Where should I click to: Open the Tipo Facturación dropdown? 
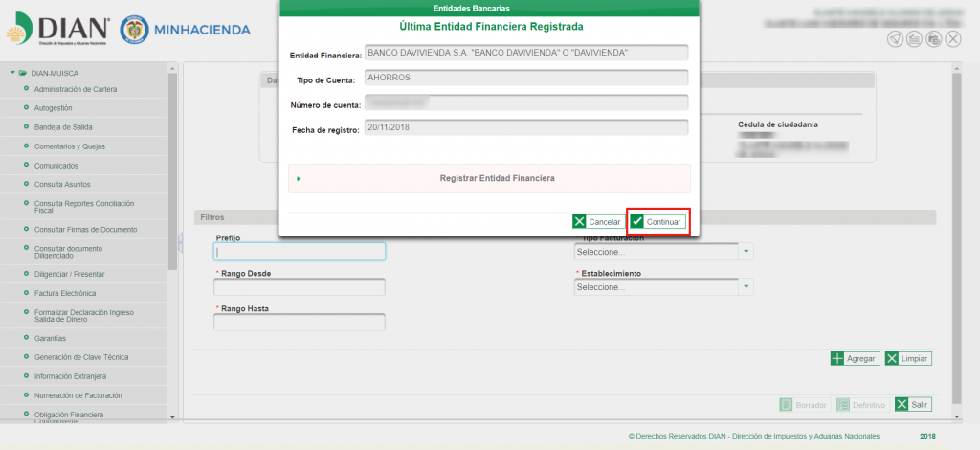click(x=663, y=252)
